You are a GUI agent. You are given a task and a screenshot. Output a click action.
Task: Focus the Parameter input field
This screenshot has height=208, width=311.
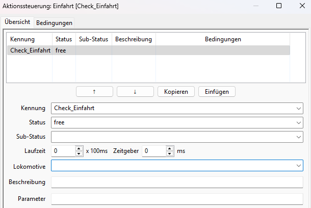pyautogui.click(x=176, y=199)
